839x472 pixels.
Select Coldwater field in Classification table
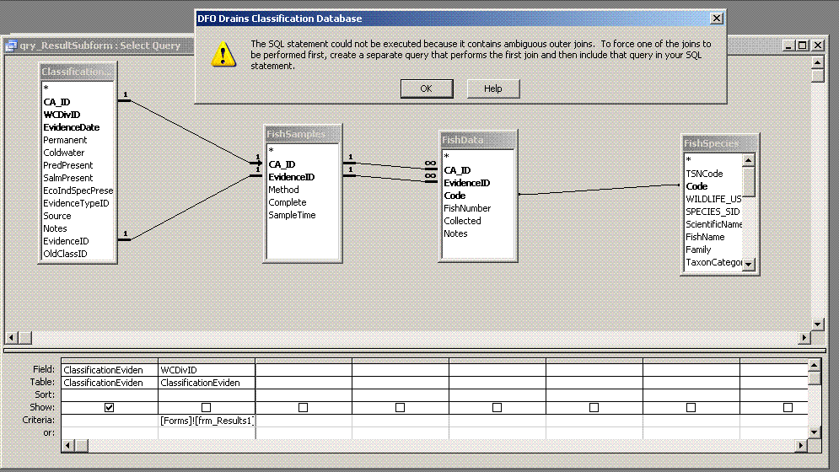point(64,153)
